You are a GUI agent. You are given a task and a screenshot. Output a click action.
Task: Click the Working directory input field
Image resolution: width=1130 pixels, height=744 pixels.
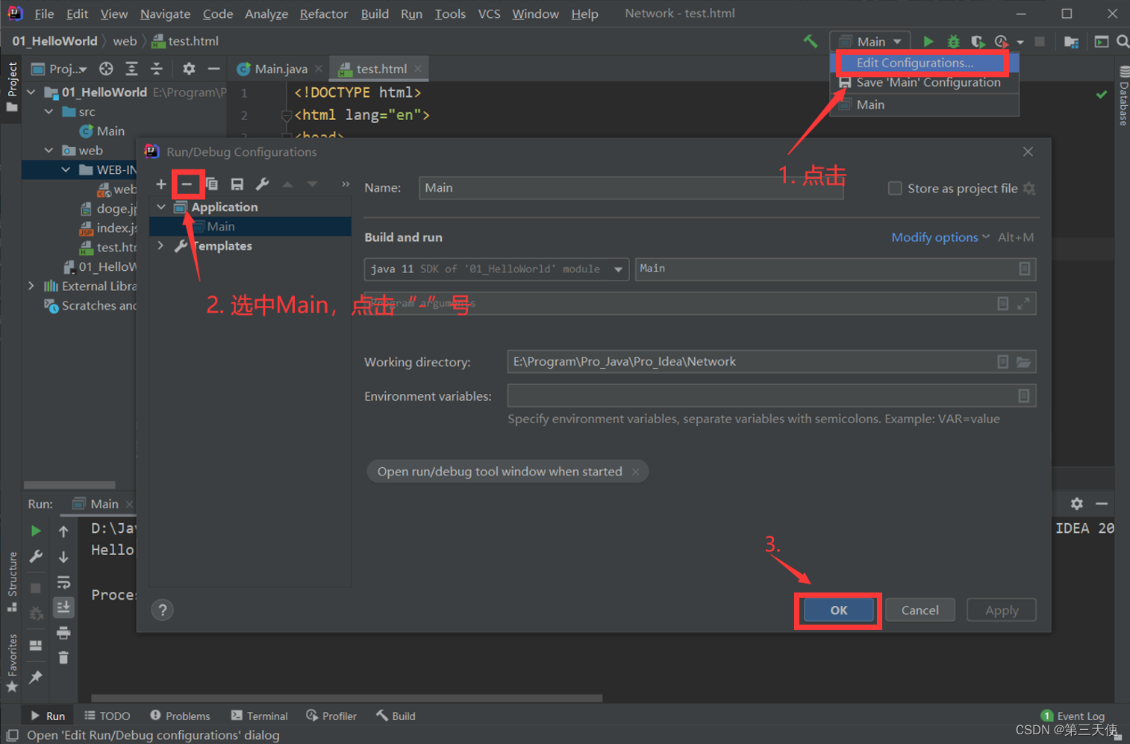pos(746,362)
